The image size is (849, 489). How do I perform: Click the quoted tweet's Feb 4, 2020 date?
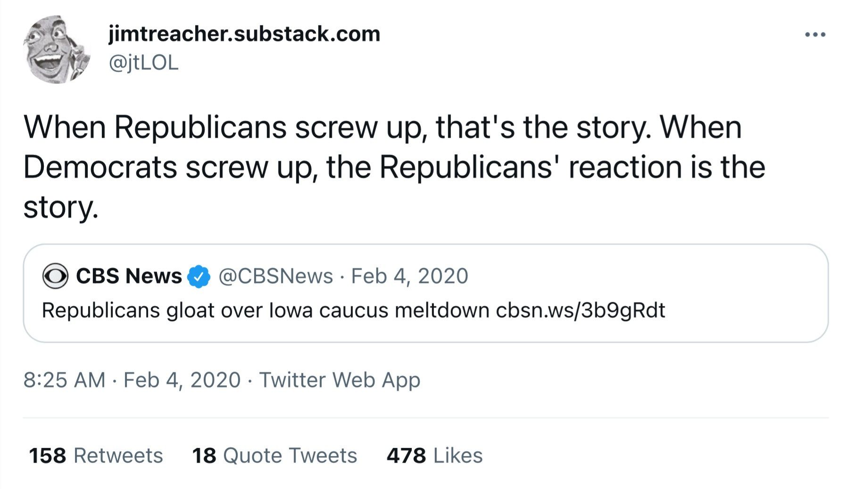coord(409,276)
